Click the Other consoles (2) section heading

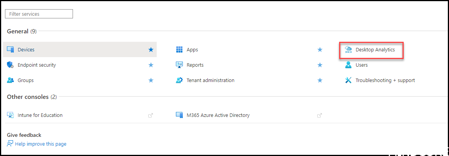coord(32,97)
